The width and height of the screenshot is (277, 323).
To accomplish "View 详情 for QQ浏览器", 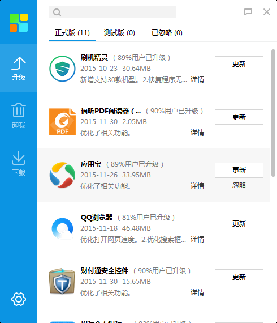I will click(197, 239).
